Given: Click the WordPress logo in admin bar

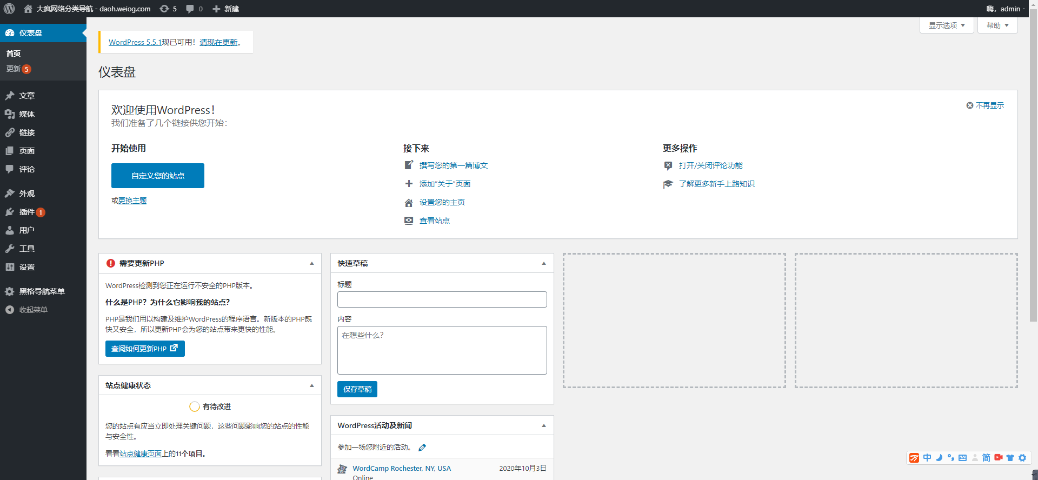Looking at the screenshot, I should (x=9, y=9).
